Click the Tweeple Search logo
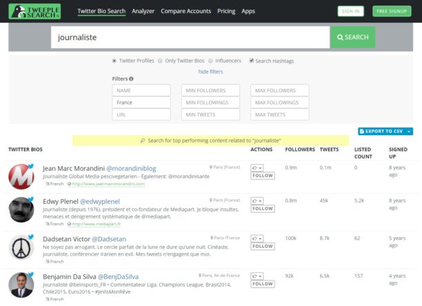422x306 pixels. [x=34, y=11]
